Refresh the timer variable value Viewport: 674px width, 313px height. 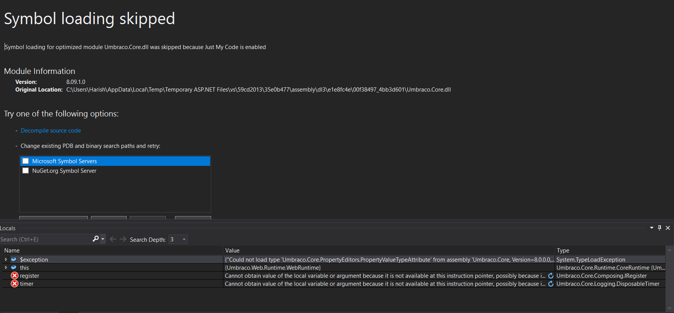point(551,284)
